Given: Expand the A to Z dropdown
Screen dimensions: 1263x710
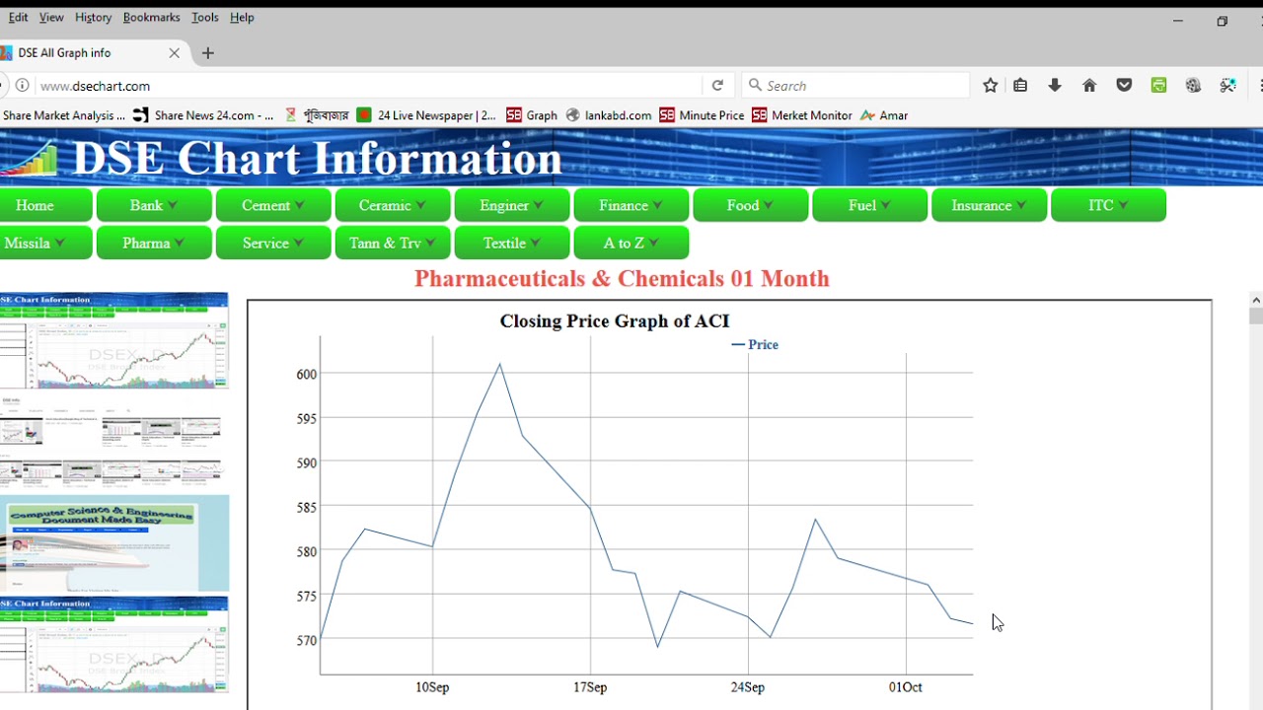Looking at the screenshot, I should coord(631,243).
